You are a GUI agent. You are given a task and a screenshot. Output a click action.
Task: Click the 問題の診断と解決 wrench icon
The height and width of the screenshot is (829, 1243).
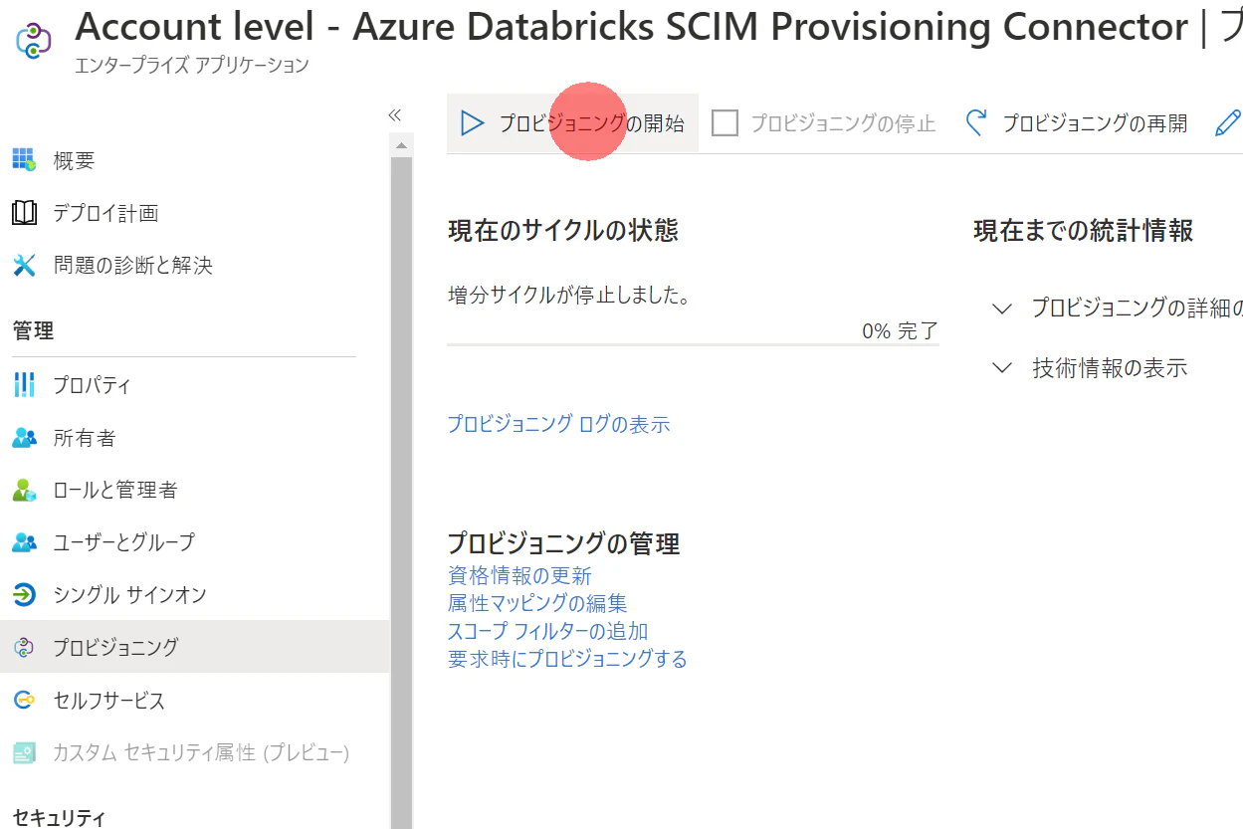25,266
